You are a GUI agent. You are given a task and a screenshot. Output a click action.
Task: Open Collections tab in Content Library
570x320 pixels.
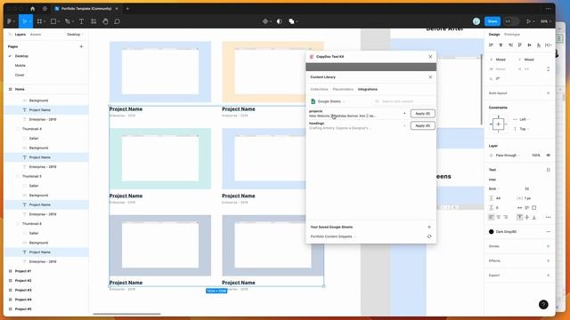click(319, 89)
